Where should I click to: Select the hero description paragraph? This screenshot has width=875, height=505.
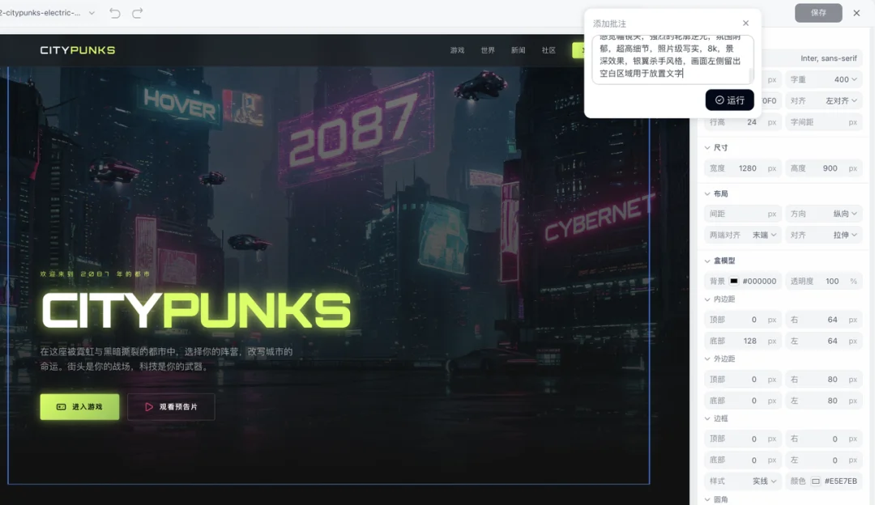coord(166,359)
